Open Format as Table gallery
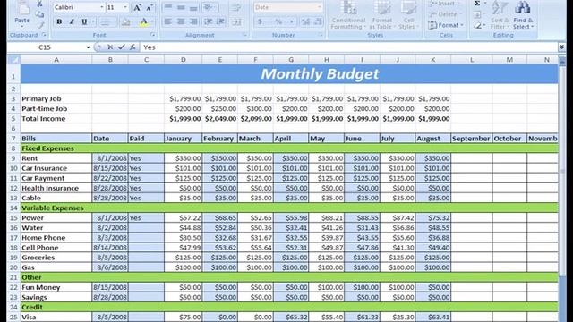 (x=381, y=15)
